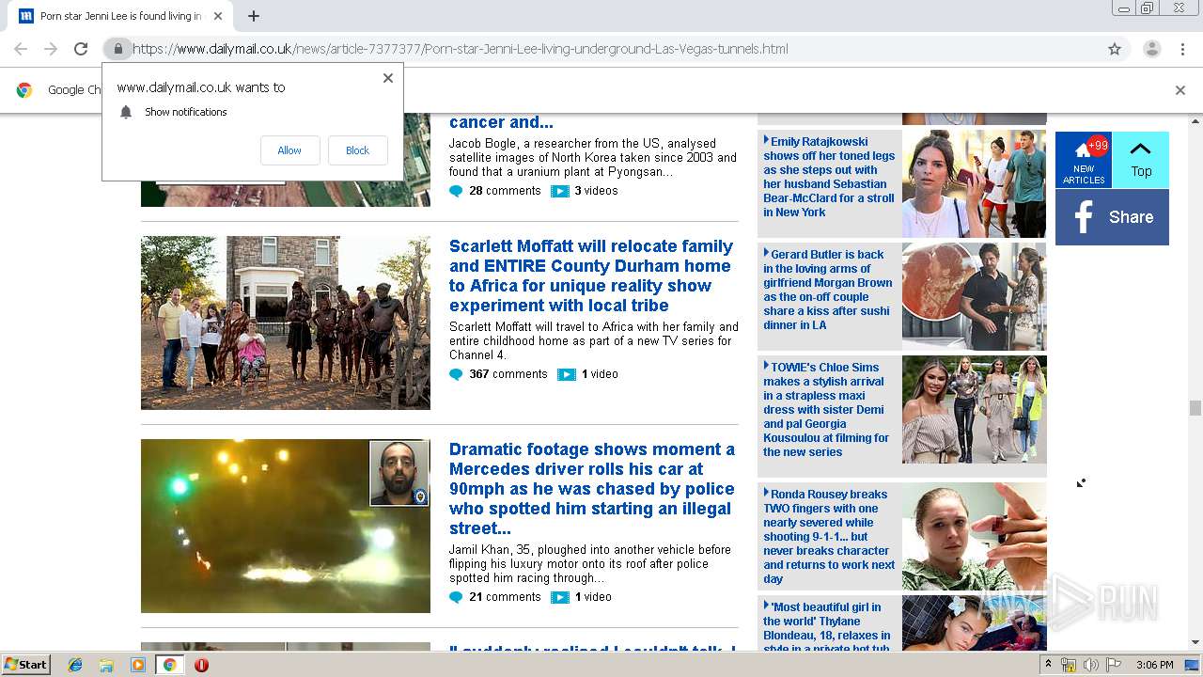
Task: Open Mercedes driver police chase headline
Action: (x=592, y=489)
